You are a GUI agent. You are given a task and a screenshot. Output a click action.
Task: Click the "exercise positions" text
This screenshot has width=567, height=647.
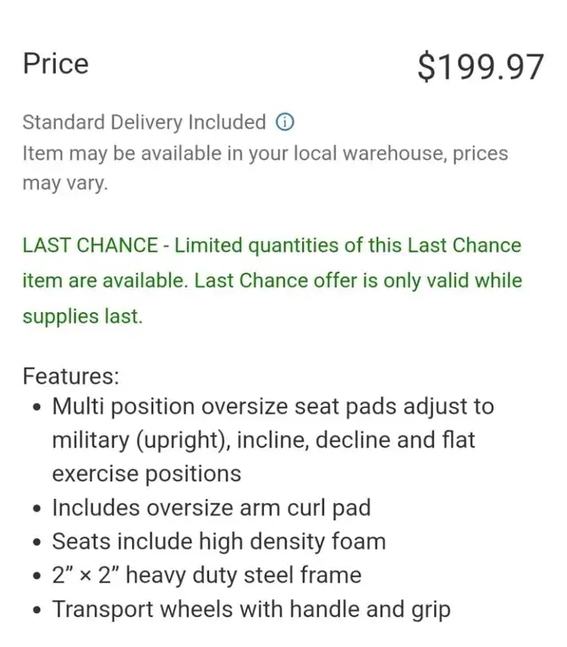146,474
